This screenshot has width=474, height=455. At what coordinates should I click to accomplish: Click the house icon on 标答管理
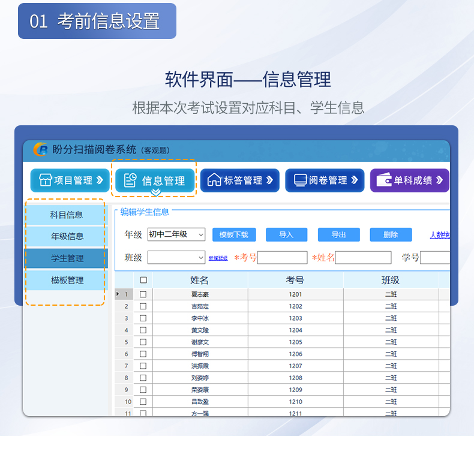pos(214,180)
